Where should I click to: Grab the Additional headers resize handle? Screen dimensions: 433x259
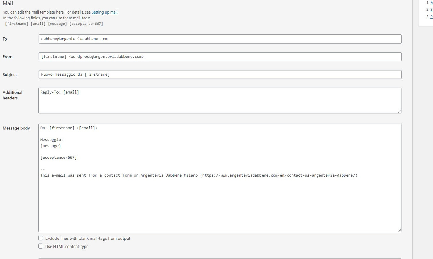(400, 111)
